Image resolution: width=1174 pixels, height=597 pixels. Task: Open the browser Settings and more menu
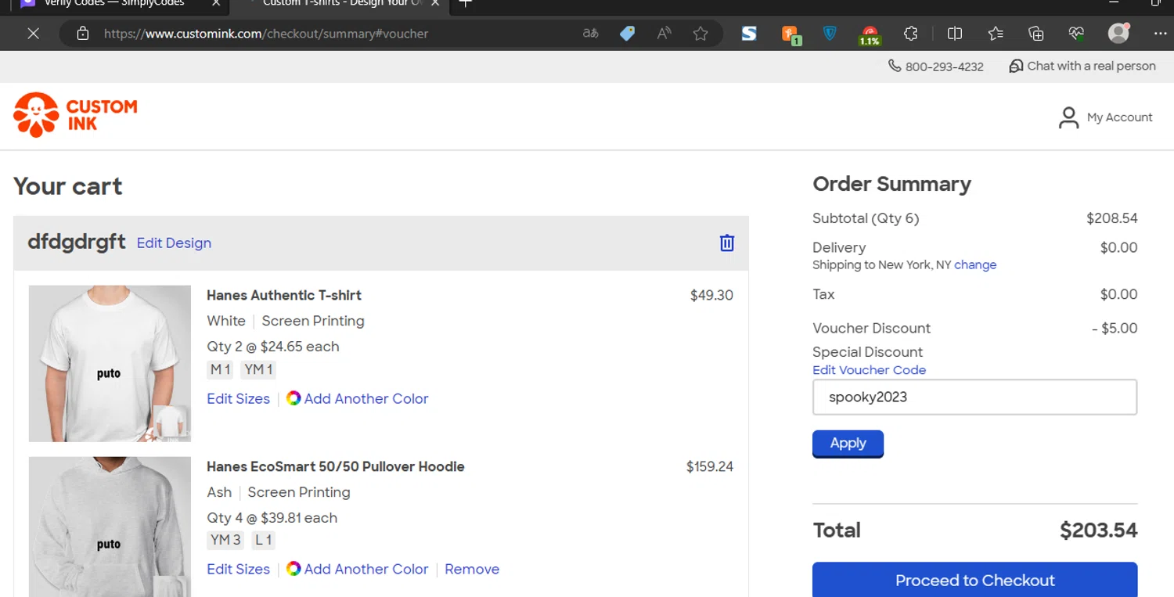(x=1160, y=34)
